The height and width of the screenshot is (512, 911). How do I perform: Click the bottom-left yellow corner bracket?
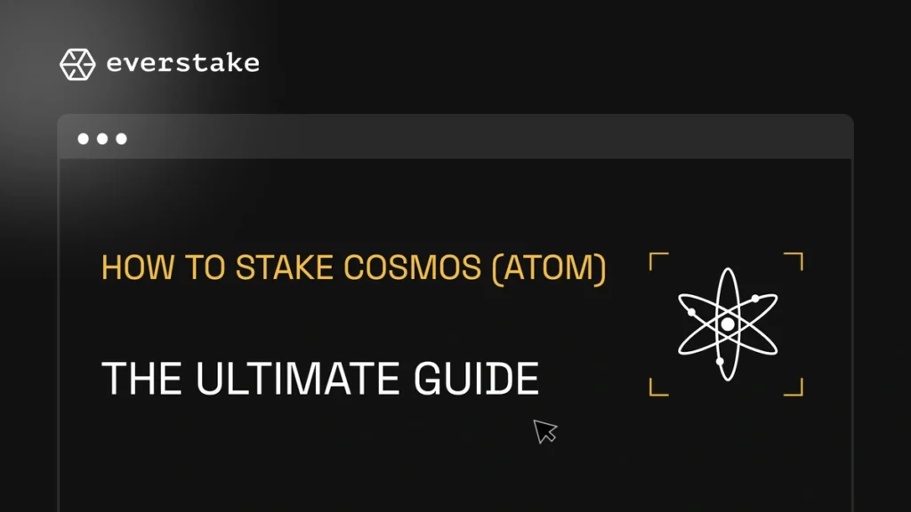[657, 388]
